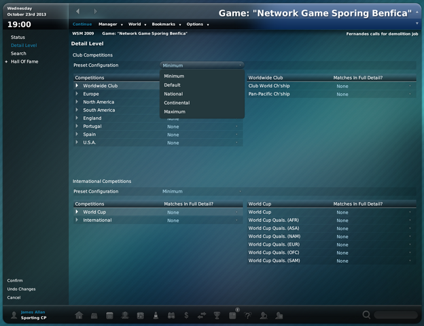Open the competitions trophy icon
424x326 pixels.
pyautogui.click(x=217, y=315)
